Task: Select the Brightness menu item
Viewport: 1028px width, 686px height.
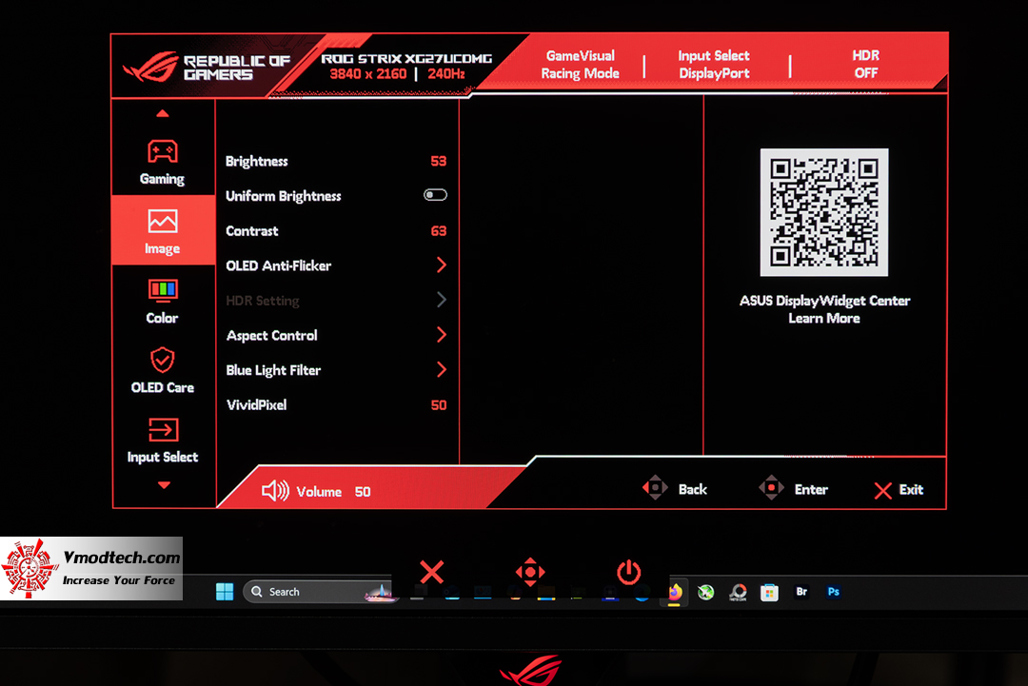Action: 336,161
